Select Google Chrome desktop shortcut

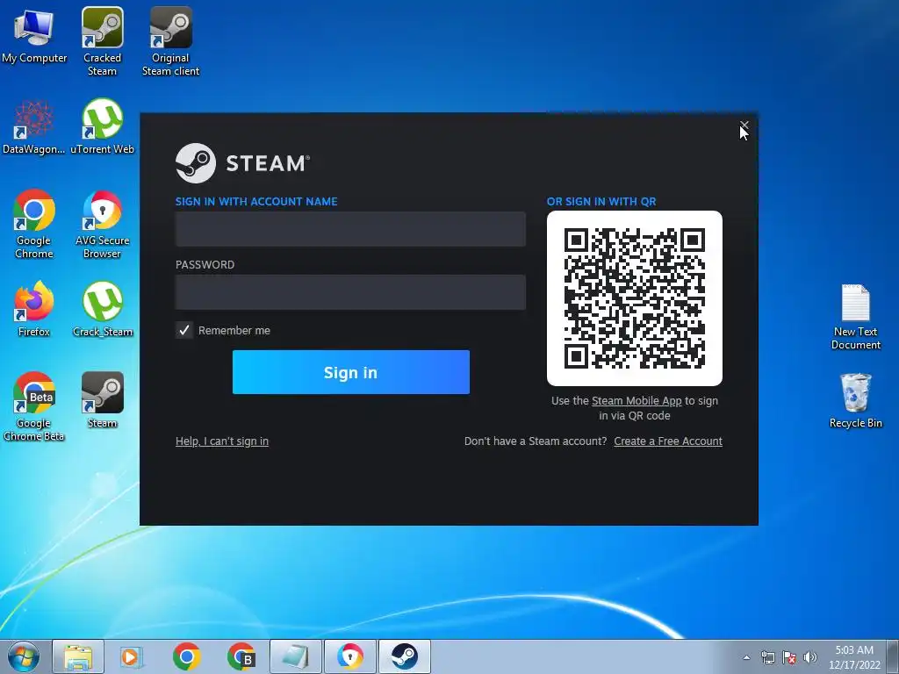[34, 224]
